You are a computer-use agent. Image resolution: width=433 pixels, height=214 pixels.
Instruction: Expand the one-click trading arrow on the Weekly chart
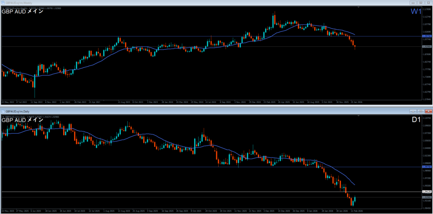click(3, 8)
